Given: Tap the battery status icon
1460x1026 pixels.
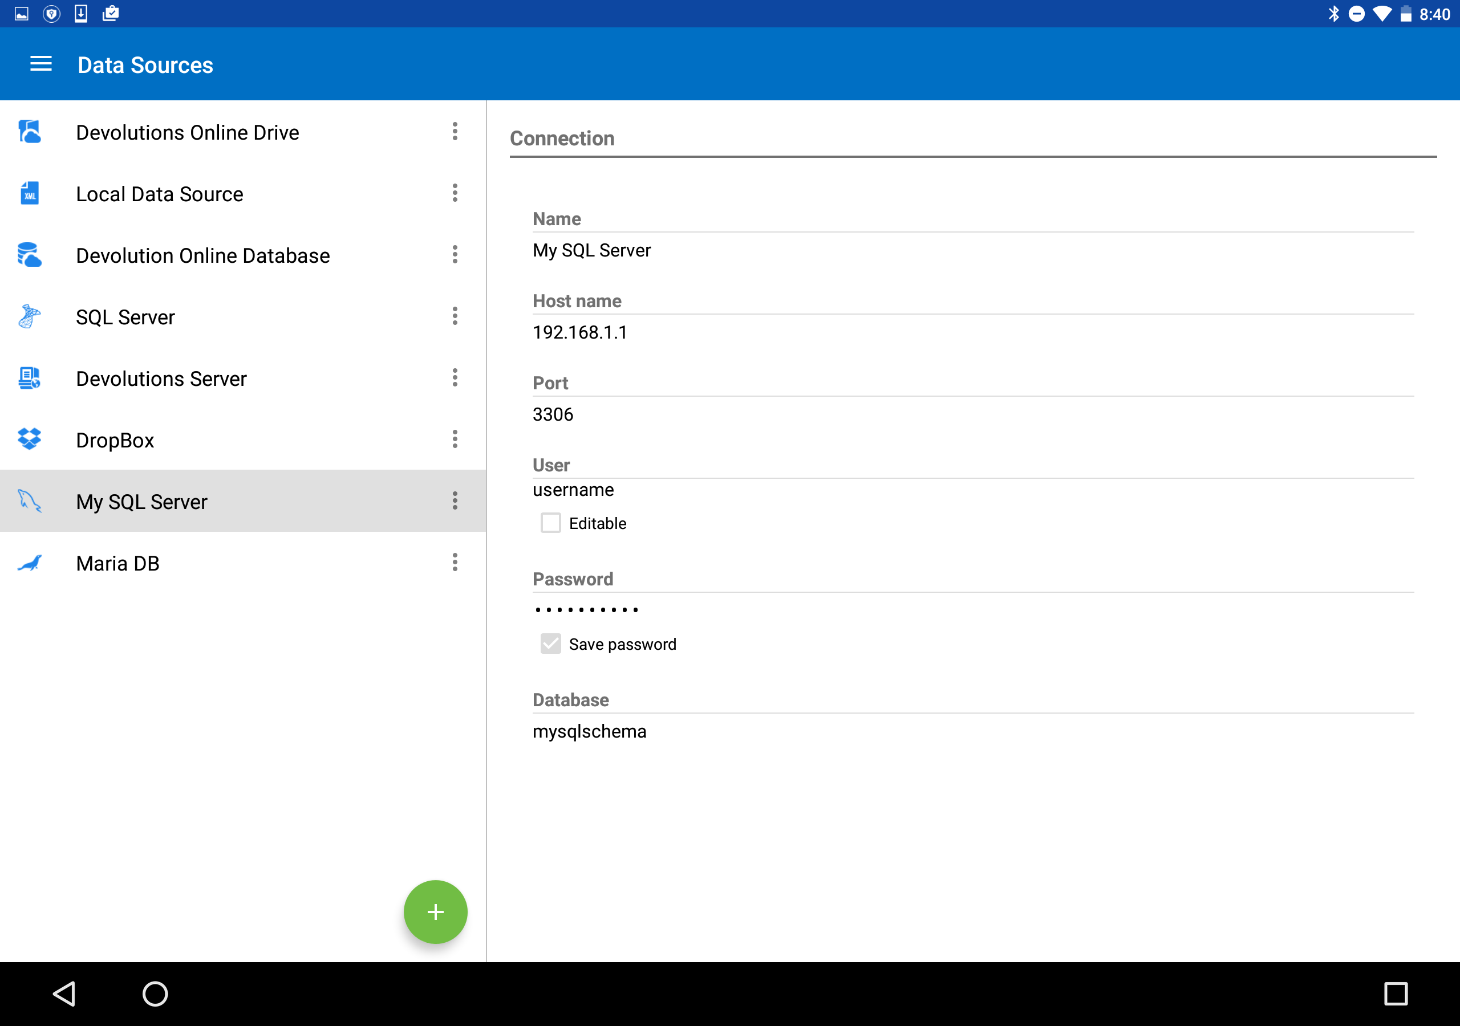Looking at the screenshot, I should coord(1406,14).
